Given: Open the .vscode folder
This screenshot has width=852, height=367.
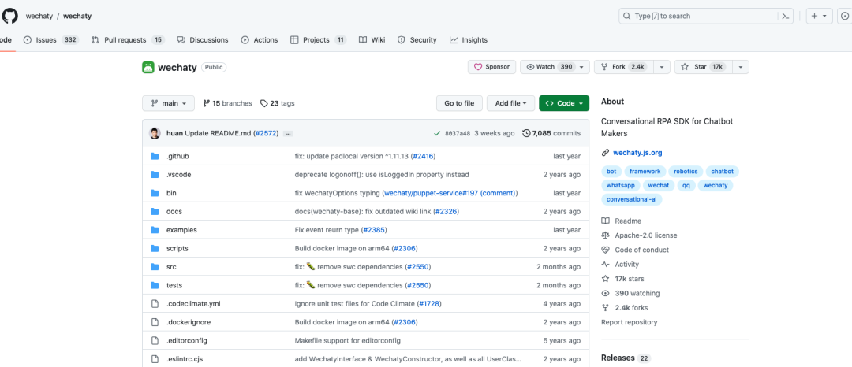Looking at the screenshot, I should [x=178, y=175].
